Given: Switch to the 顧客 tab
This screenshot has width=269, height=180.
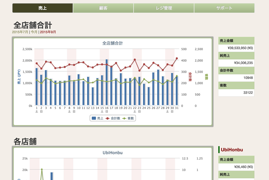Looking at the screenshot, I should [x=103, y=8].
